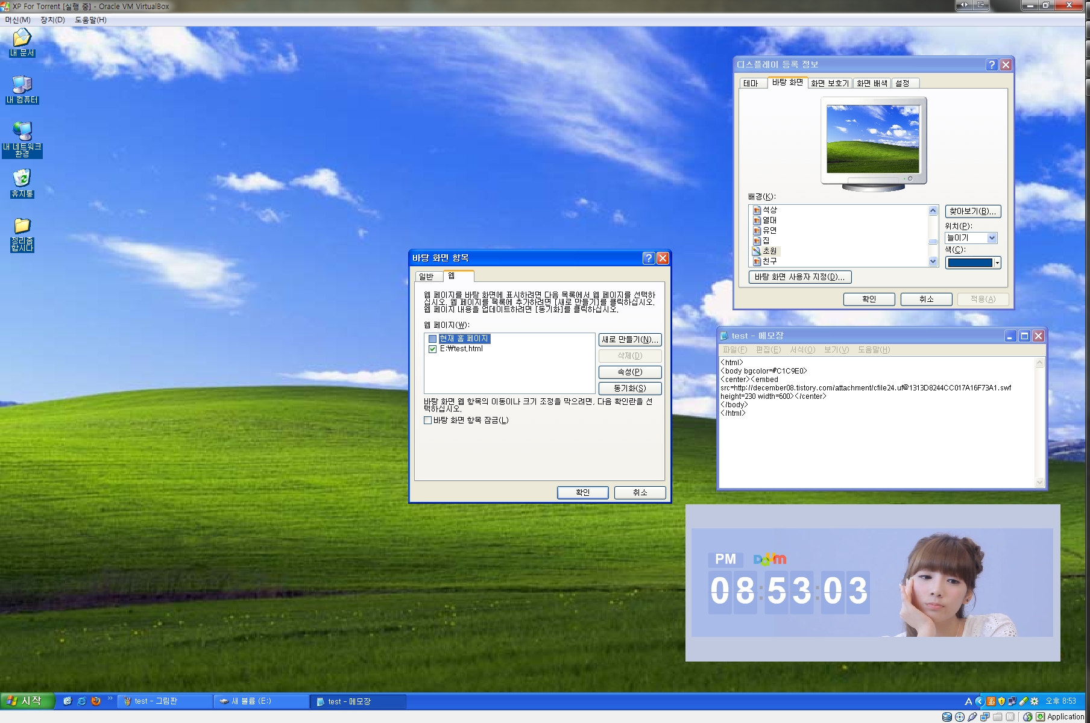Launch Internet Explorer from quick launch

click(x=81, y=701)
